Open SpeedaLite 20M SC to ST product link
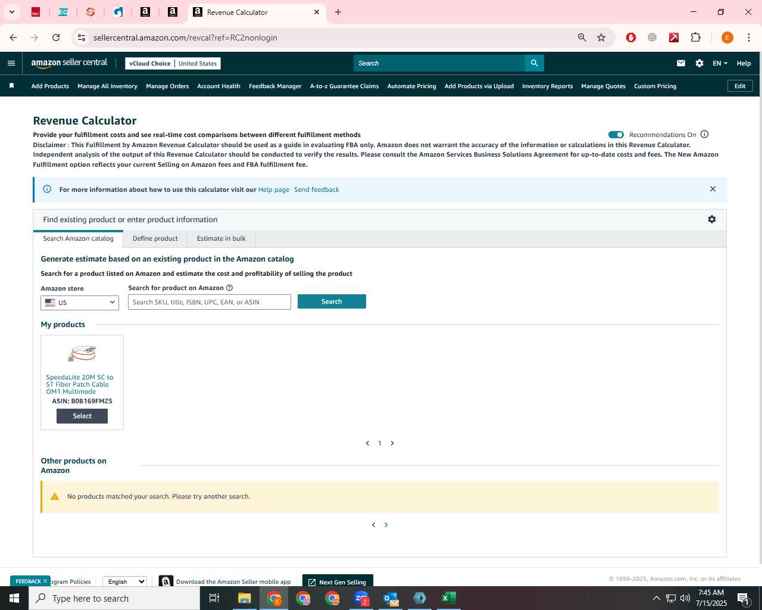The image size is (762, 610). click(x=80, y=384)
